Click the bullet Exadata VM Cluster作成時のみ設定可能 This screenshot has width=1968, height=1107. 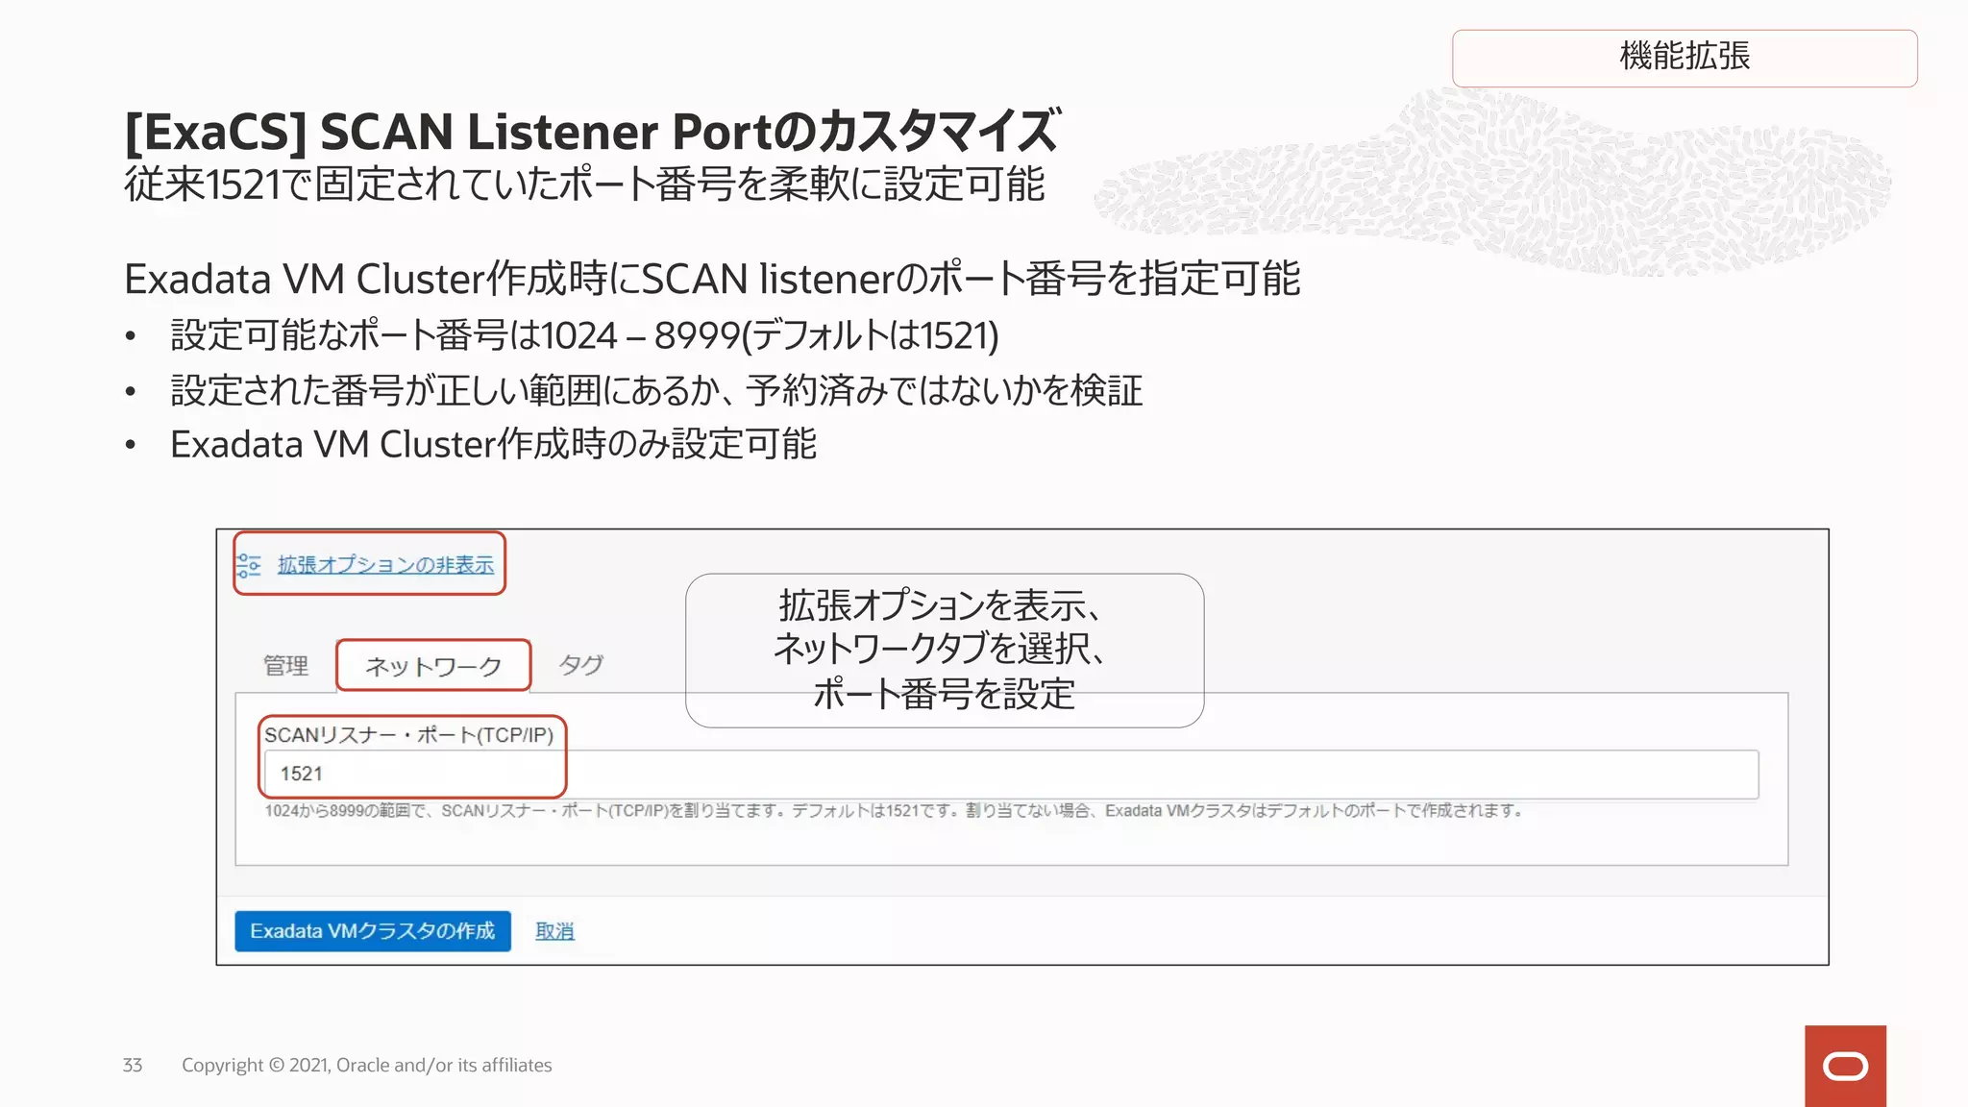click(x=493, y=445)
